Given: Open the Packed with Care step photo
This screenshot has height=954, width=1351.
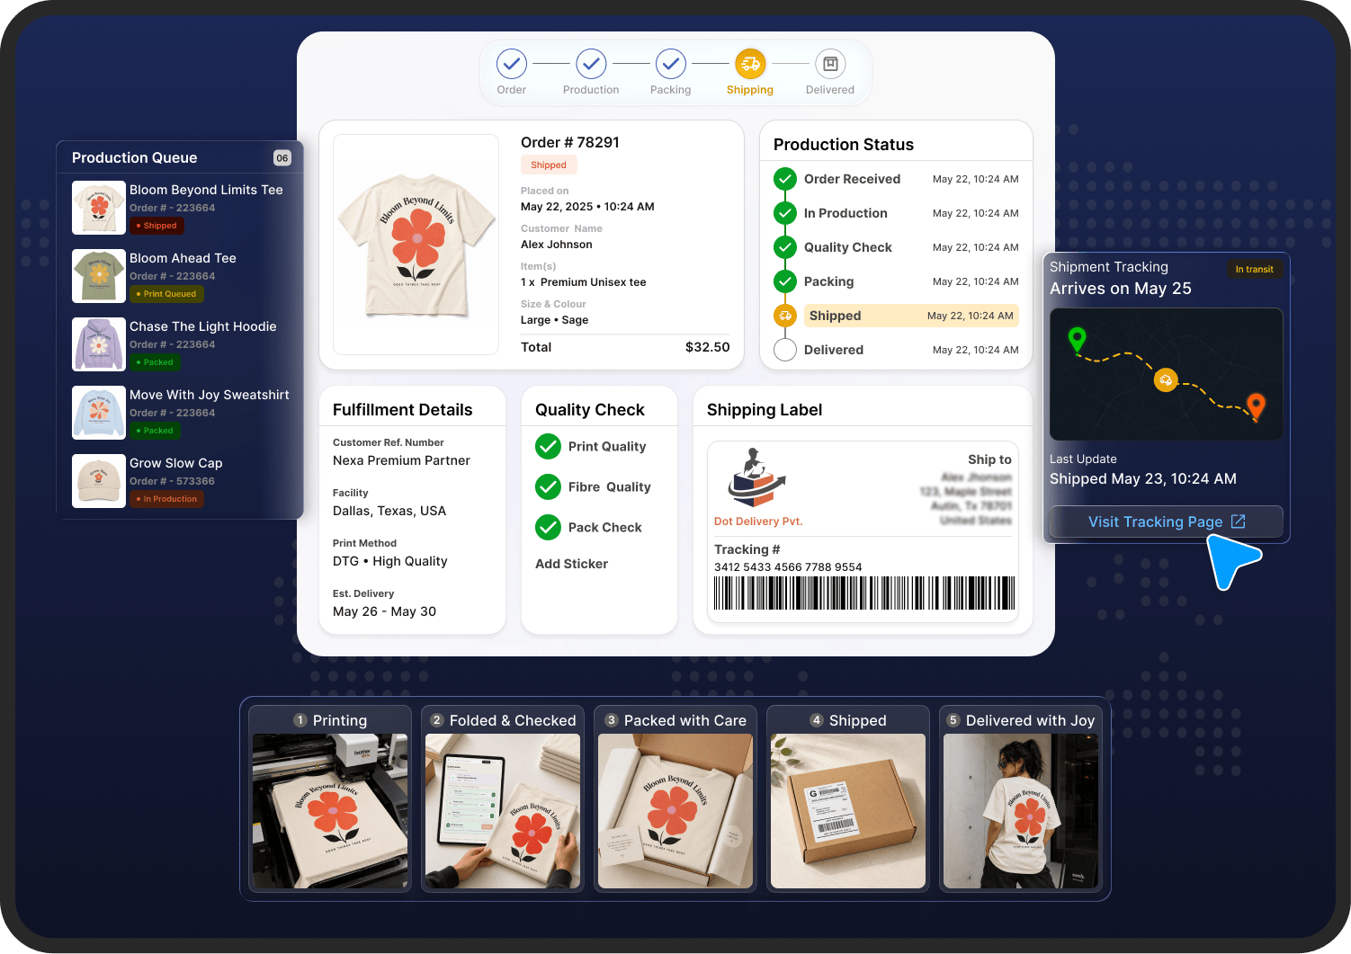Looking at the screenshot, I should [675, 811].
